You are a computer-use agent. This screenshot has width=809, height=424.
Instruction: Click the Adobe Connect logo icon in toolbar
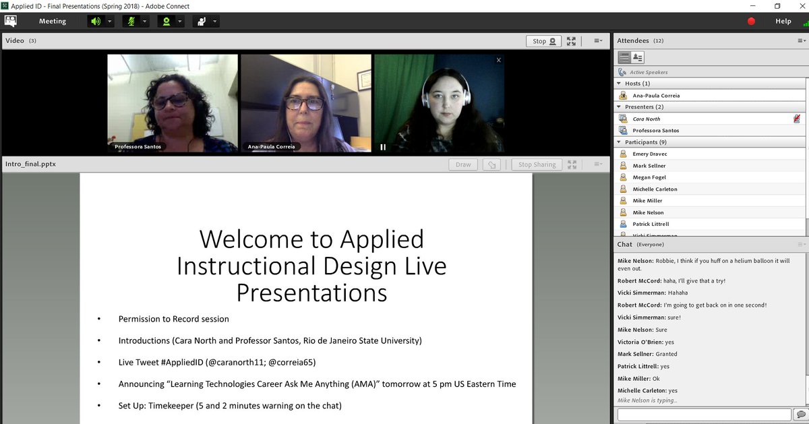tap(11, 21)
